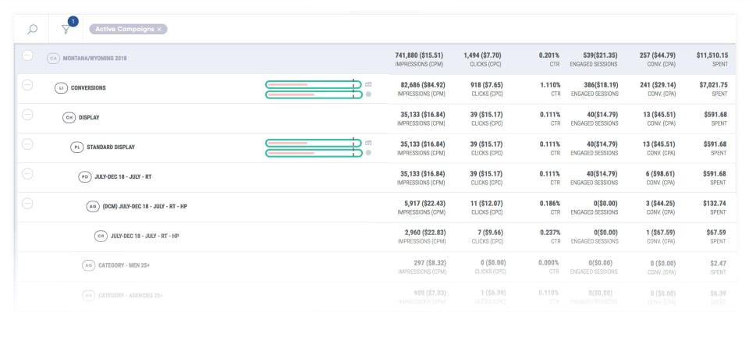The width and height of the screenshot is (749, 352).
Task: Click the PD badge for July-Dec 18 - July - RT
Action: tap(85, 176)
